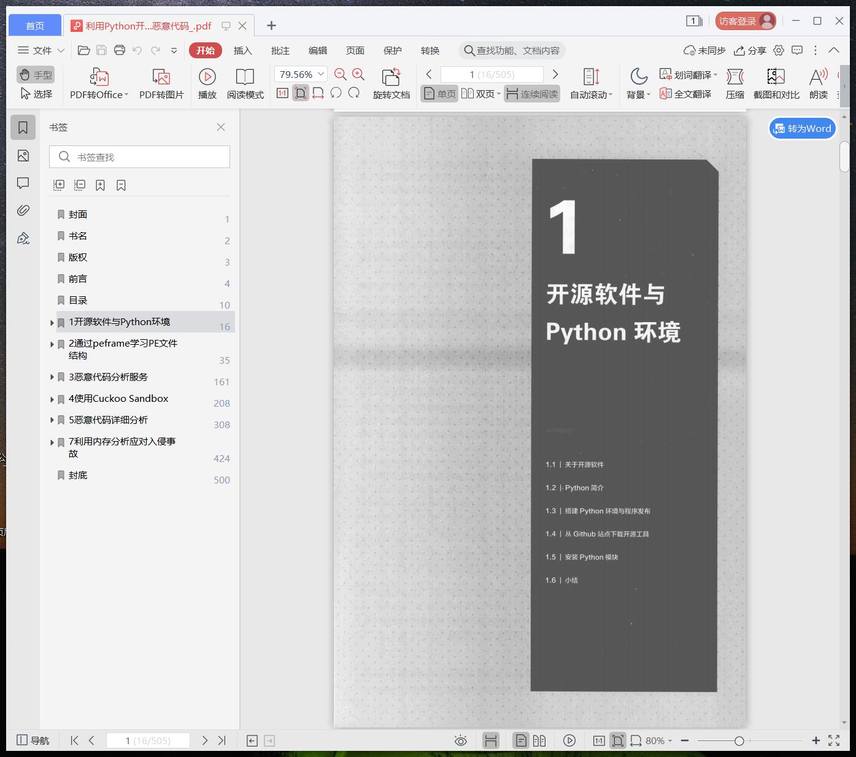
Task: Switch to the 转换 tab
Action: click(x=430, y=50)
